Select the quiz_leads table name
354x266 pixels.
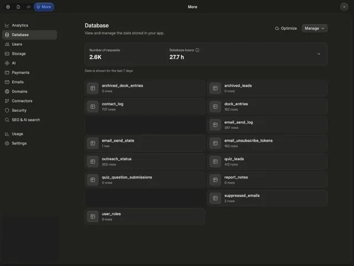click(234, 159)
